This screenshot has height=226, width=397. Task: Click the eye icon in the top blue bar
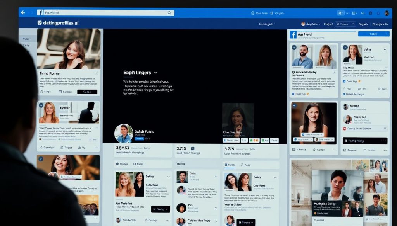362,13
